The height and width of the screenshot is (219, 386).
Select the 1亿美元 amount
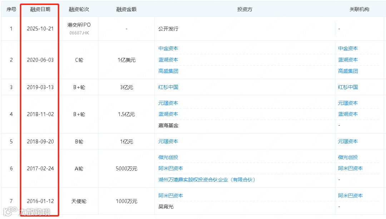tap(127, 60)
